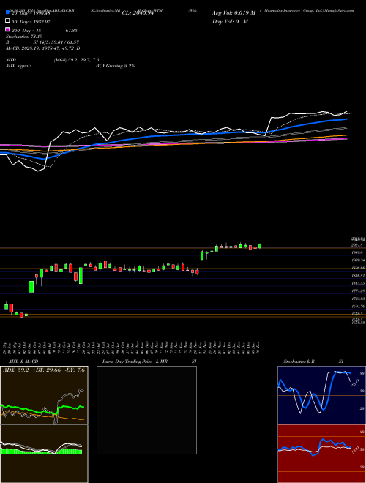Click the ADX: 59.2 +DY: 29.66 -DY: 7.6 header

click(44, 370)
